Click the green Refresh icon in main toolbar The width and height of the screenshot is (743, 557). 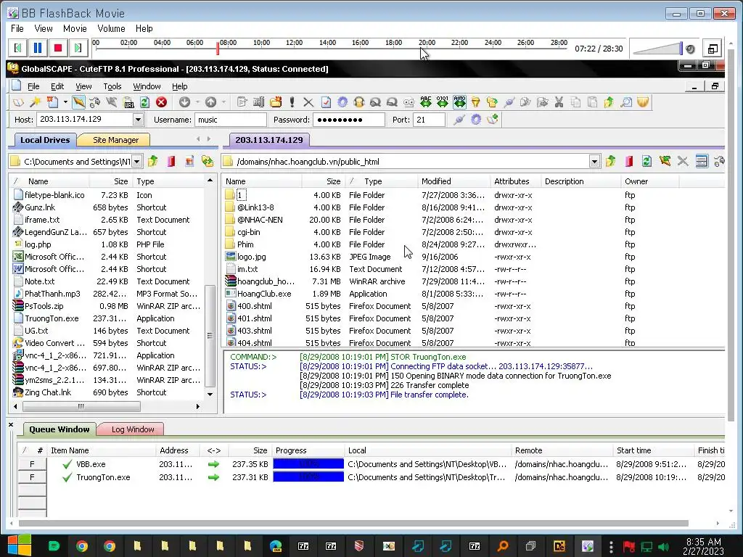click(x=145, y=102)
